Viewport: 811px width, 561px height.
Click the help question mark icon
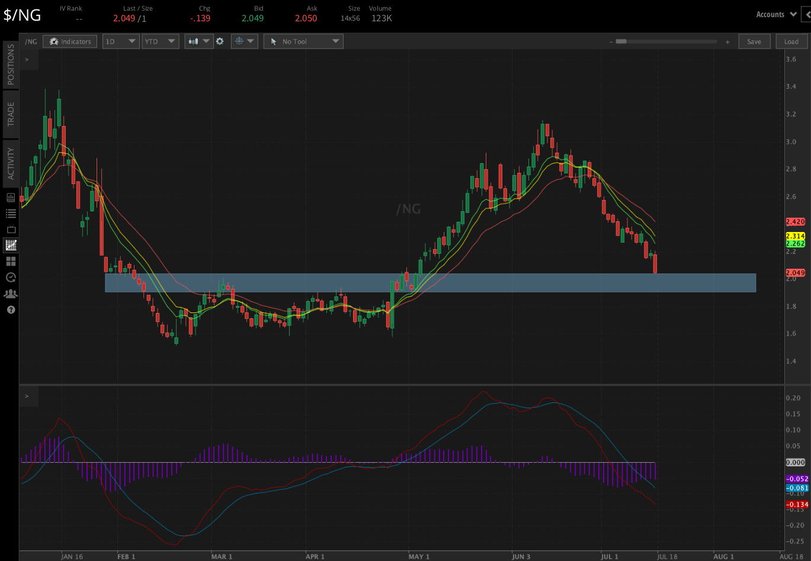pyautogui.click(x=11, y=309)
